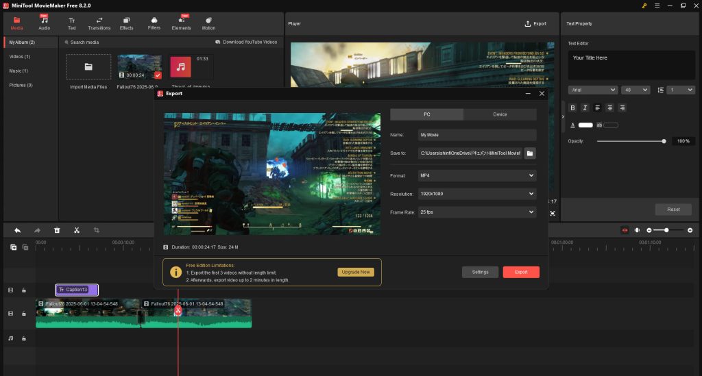Align text right
The width and height of the screenshot is (702, 376).
(622, 108)
